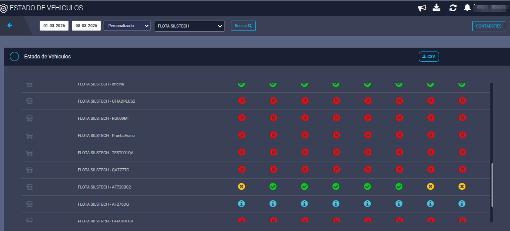Click first red error icon for OFIADPLUS2

(x=241, y=101)
